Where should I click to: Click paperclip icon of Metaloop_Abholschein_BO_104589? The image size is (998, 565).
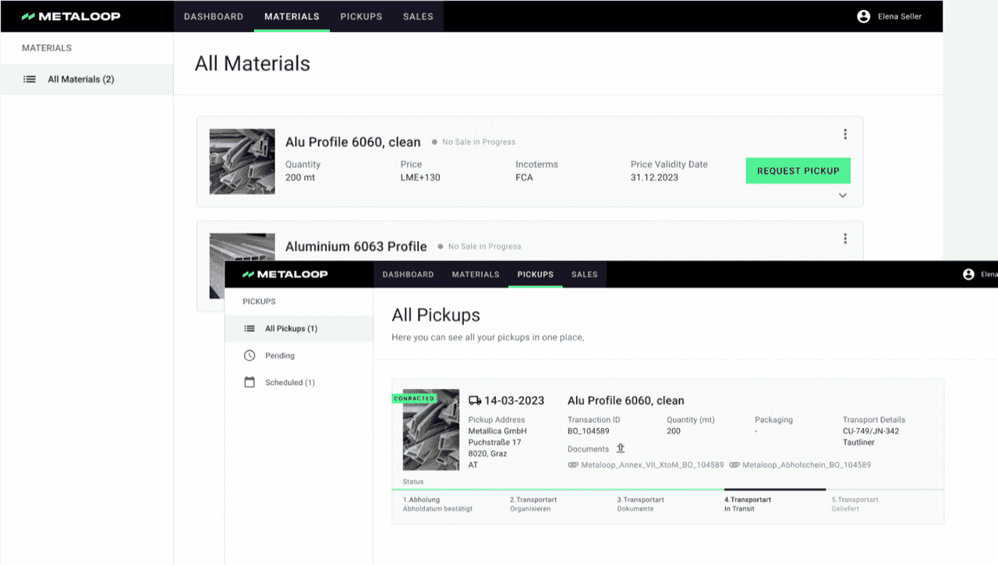coord(734,464)
